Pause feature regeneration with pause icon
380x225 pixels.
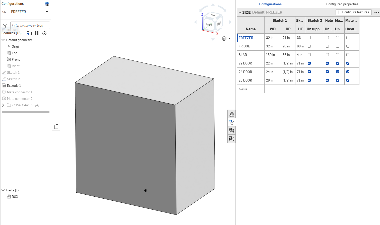tap(37, 33)
